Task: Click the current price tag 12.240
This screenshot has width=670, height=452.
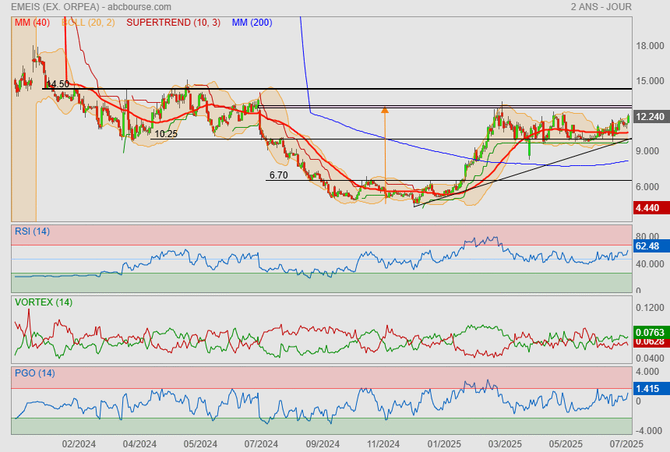Action: tap(650, 117)
